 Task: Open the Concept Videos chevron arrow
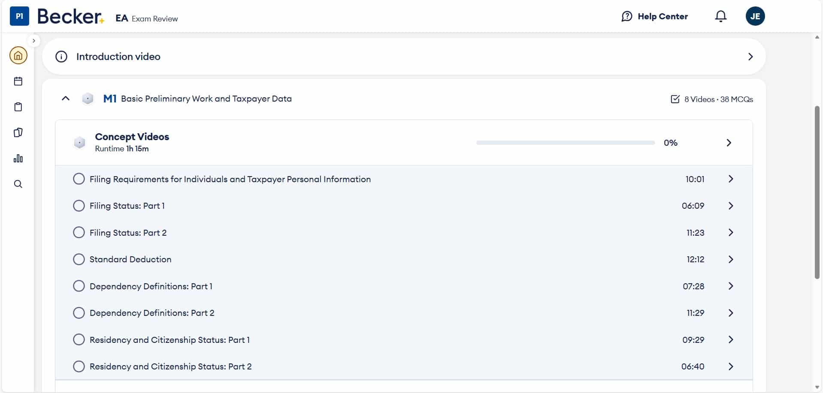(x=729, y=143)
